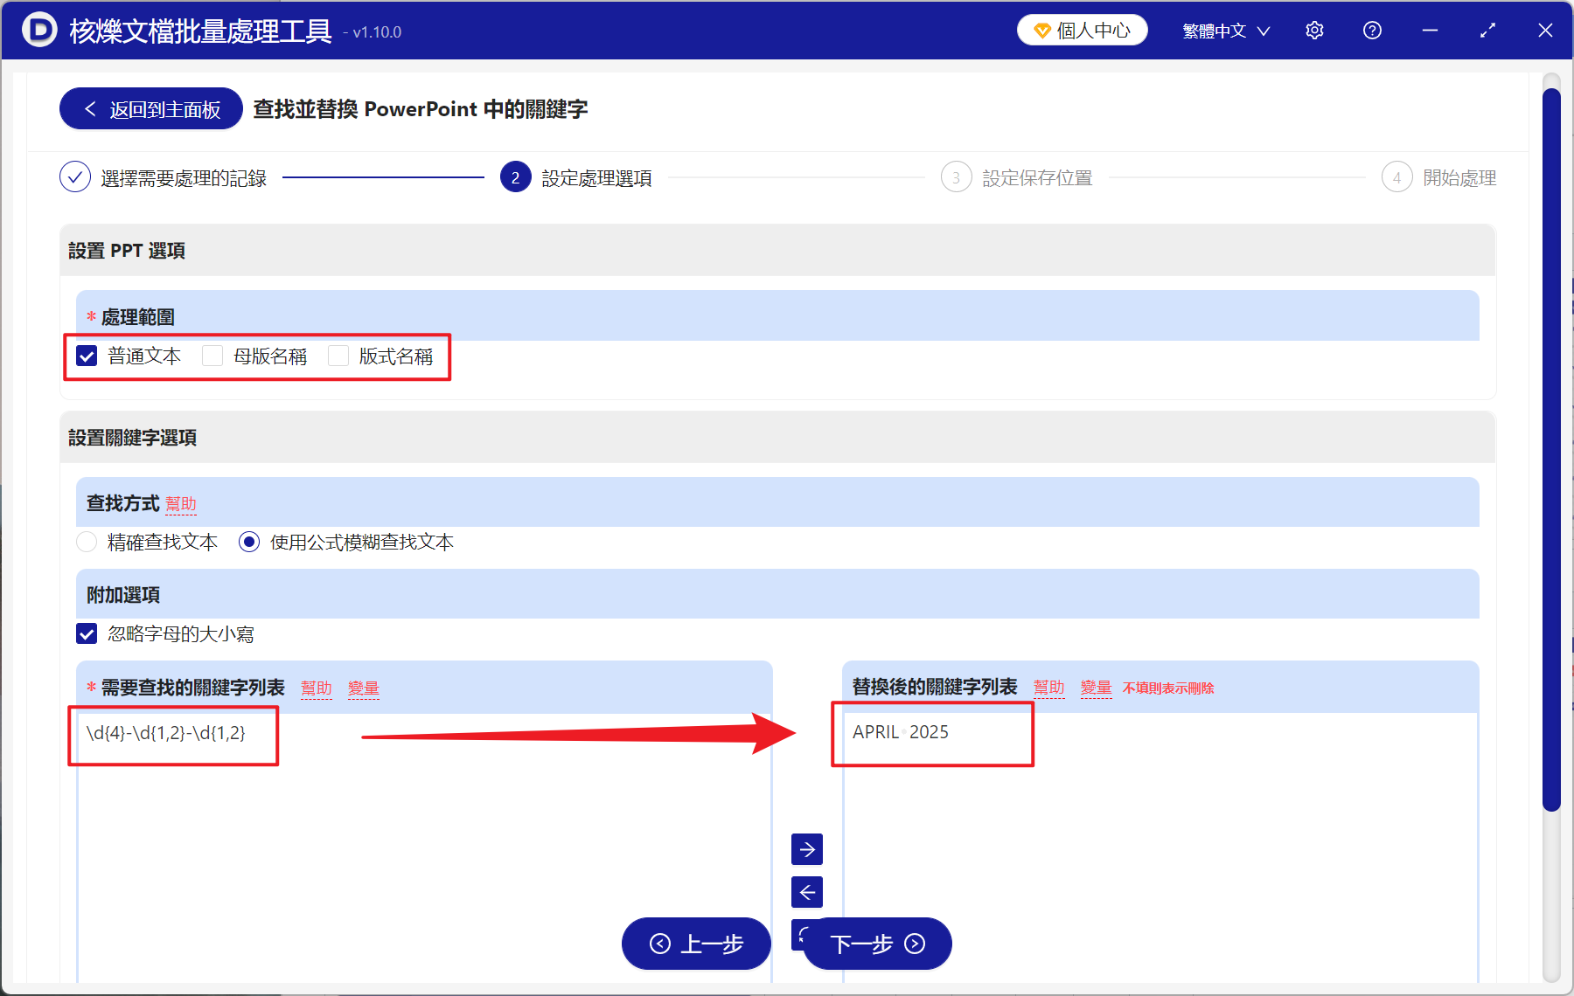Enable the 母版名稱 checkbox
Screen dimensions: 1574x996
(212, 356)
